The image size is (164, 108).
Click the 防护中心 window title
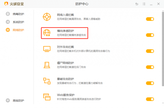[x=82, y=4]
